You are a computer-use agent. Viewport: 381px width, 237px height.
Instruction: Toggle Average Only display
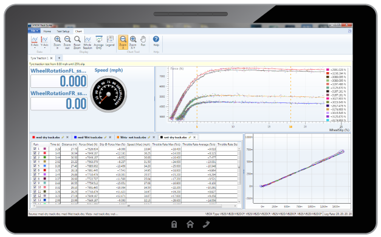(98, 42)
